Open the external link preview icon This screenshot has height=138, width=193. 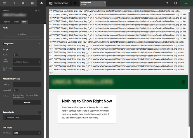pos(175,3)
